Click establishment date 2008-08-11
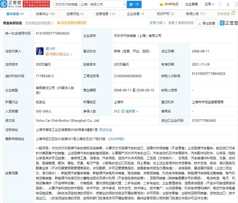 [200, 51]
